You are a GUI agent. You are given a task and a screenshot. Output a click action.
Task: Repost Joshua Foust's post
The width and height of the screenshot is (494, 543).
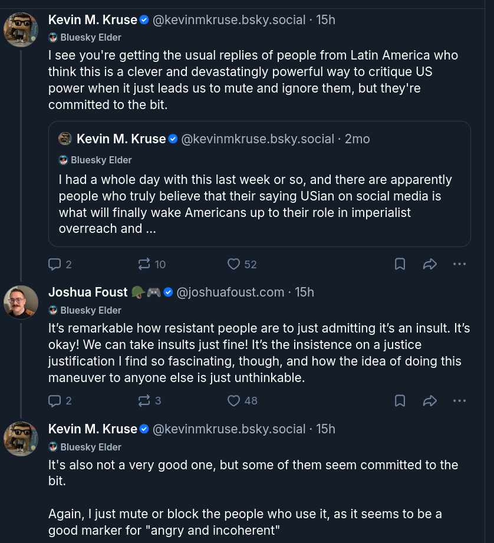pyautogui.click(x=144, y=401)
